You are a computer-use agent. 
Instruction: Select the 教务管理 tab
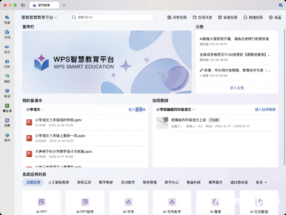pos(150,182)
